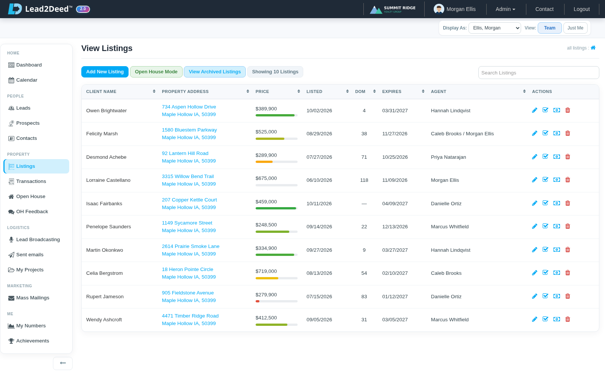Open Contact page from top bar

click(x=544, y=9)
